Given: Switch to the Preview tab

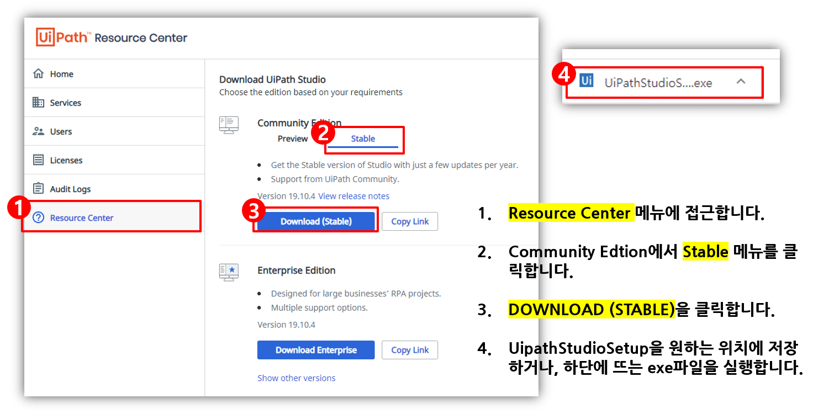Looking at the screenshot, I should point(293,139).
